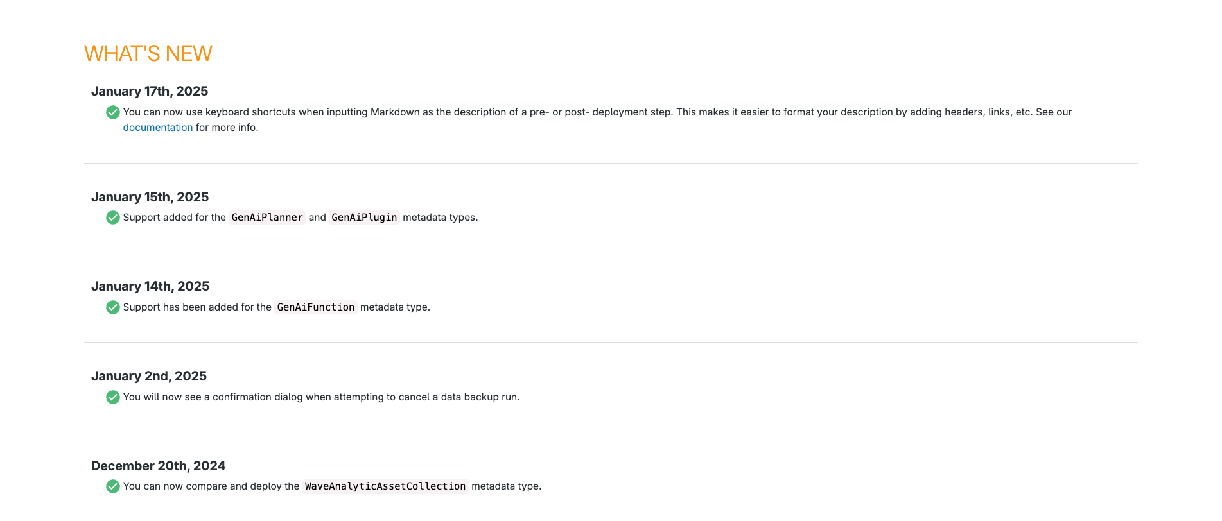
Task: Click the green checkmark beside the WaveAnalyticAssetCollection entry
Action: point(112,486)
